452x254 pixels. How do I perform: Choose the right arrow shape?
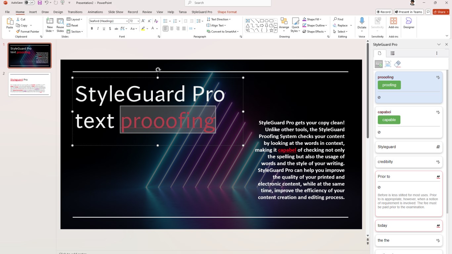pyautogui.click(x=262, y=25)
